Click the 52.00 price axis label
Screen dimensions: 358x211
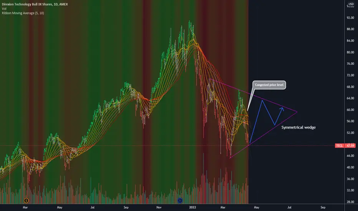[x=350, y=133]
